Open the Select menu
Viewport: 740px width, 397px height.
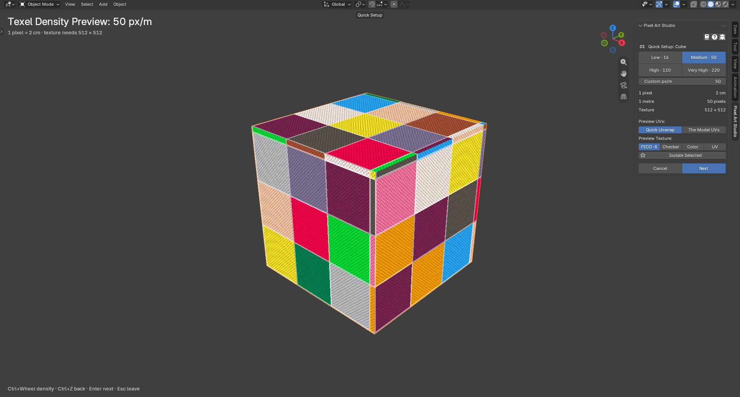(x=87, y=4)
